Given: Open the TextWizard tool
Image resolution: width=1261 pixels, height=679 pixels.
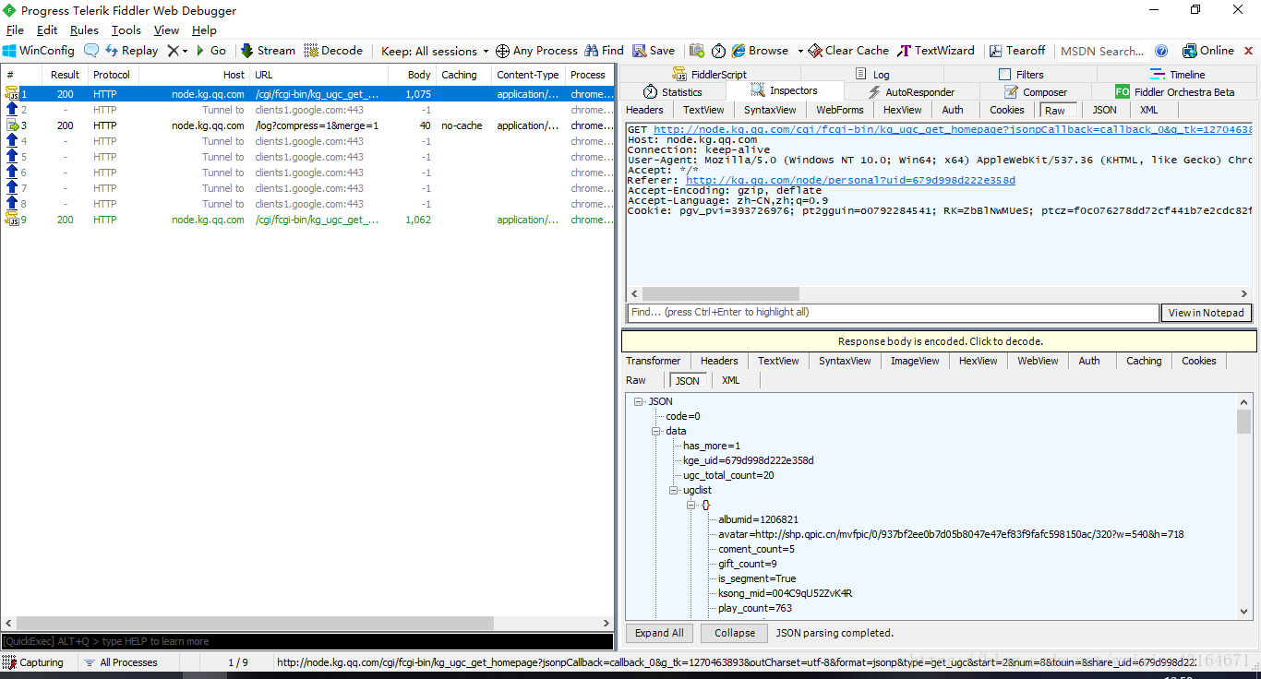Looking at the screenshot, I should (937, 51).
